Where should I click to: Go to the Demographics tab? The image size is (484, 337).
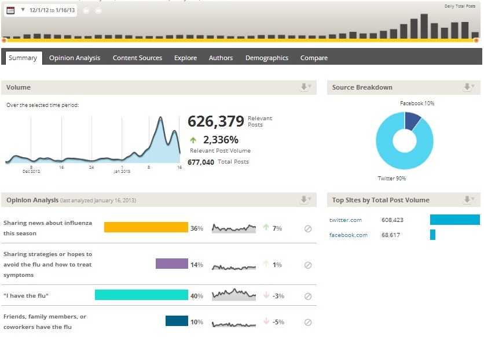coord(266,58)
